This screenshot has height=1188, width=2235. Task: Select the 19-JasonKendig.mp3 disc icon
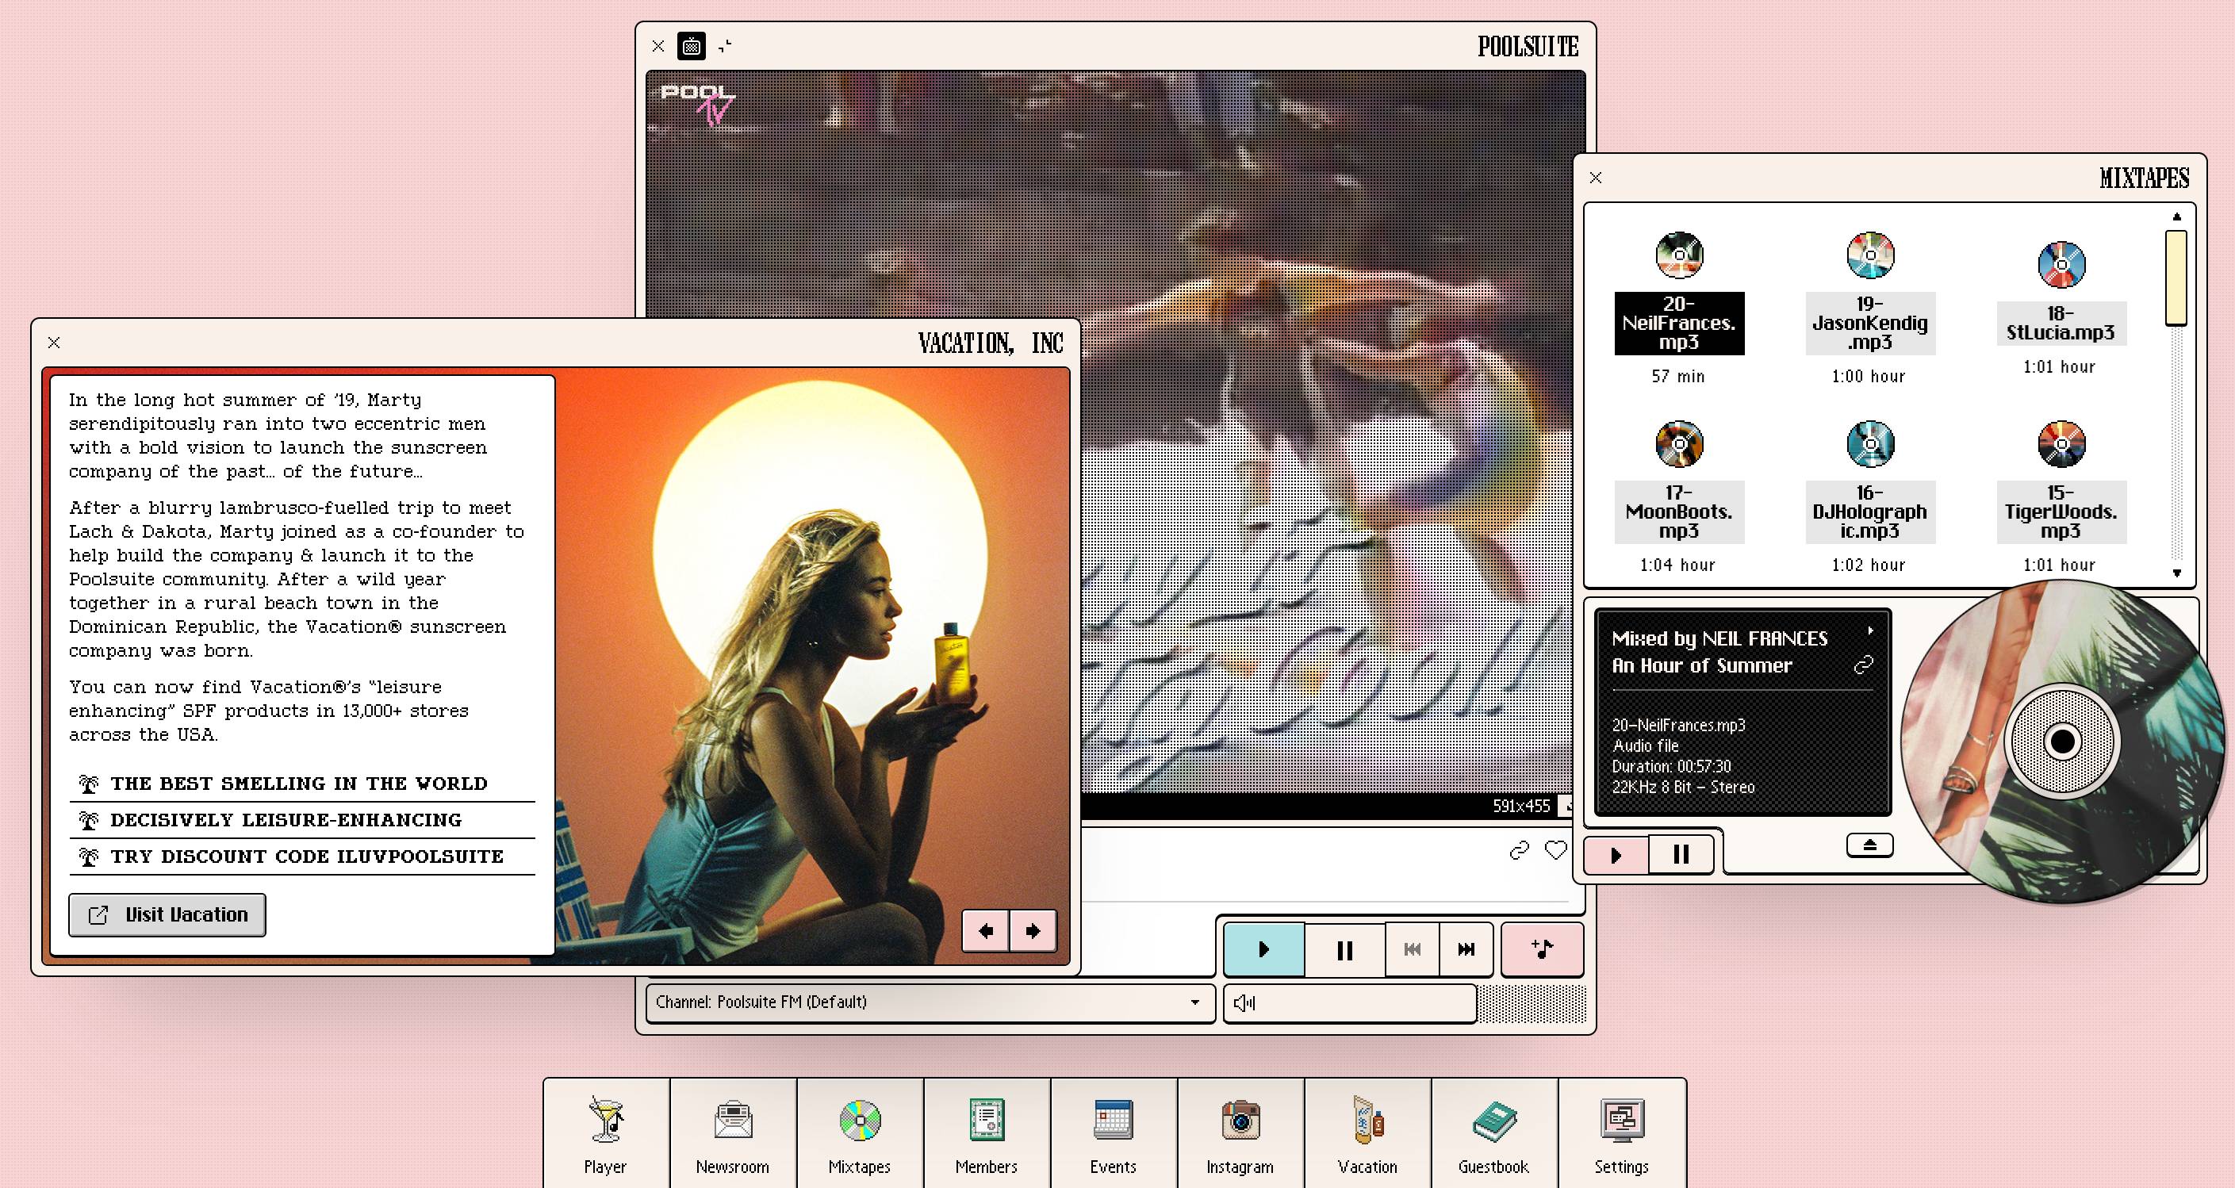tap(1869, 255)
